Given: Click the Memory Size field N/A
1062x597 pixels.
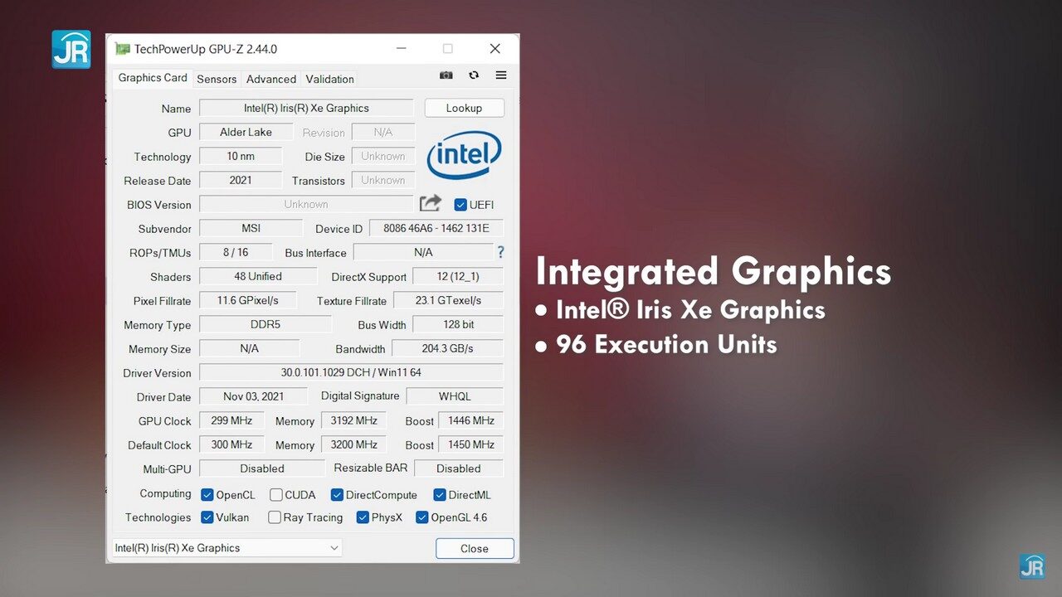Looking at the screenshot, I should (250, 348).
